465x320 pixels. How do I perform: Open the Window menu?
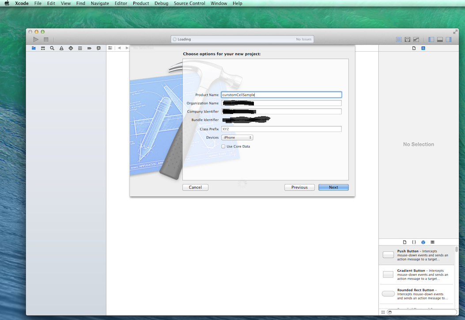coord(219,3)
